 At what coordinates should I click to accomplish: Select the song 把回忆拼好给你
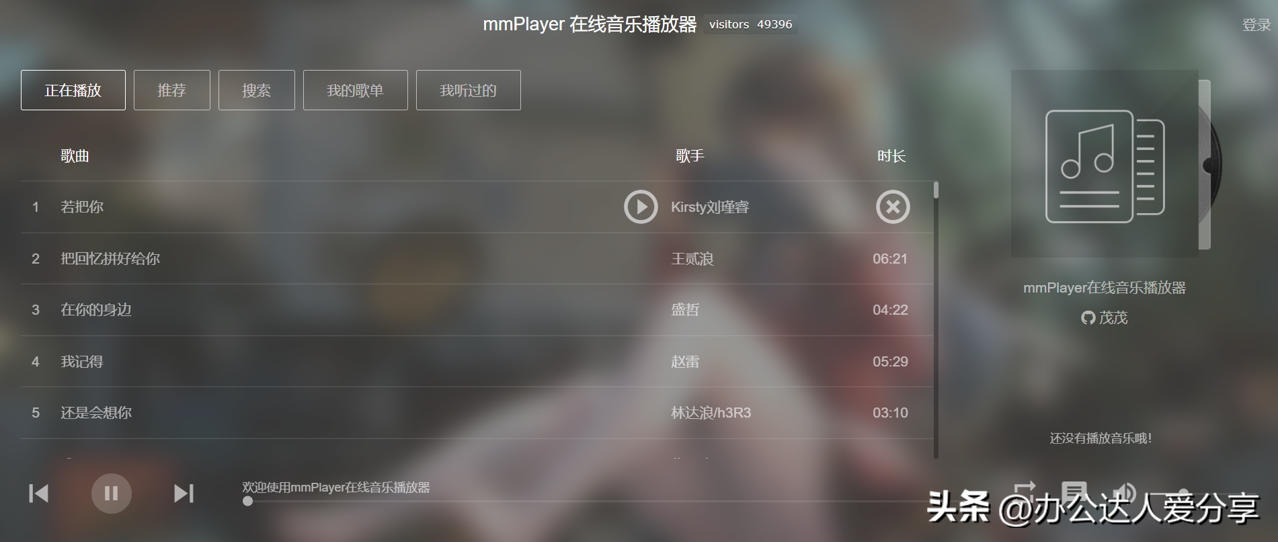[477, 259]
